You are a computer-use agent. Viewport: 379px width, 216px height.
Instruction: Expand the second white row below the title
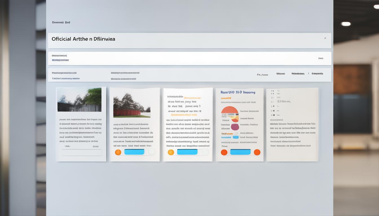[x=189, y=58]
